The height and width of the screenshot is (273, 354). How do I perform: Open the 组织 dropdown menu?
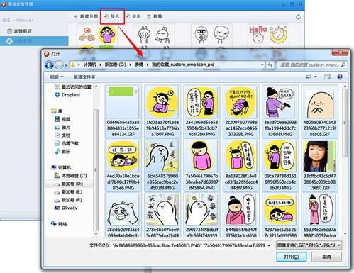point(57,77)
